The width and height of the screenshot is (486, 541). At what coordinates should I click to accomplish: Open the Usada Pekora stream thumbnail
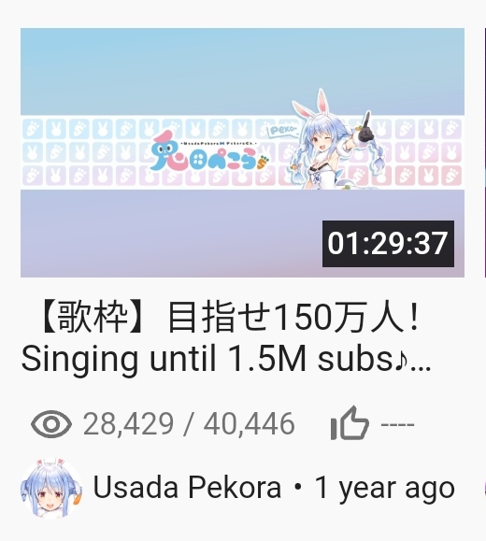tap(242, 152)
